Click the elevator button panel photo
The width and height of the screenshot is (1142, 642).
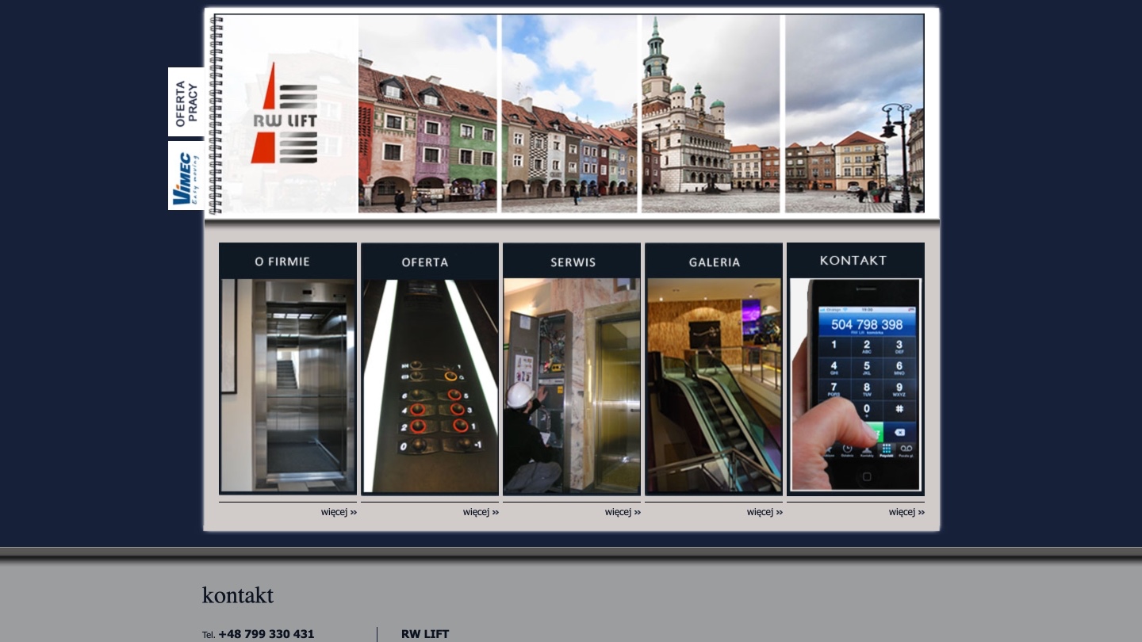(x=430, y=387)
